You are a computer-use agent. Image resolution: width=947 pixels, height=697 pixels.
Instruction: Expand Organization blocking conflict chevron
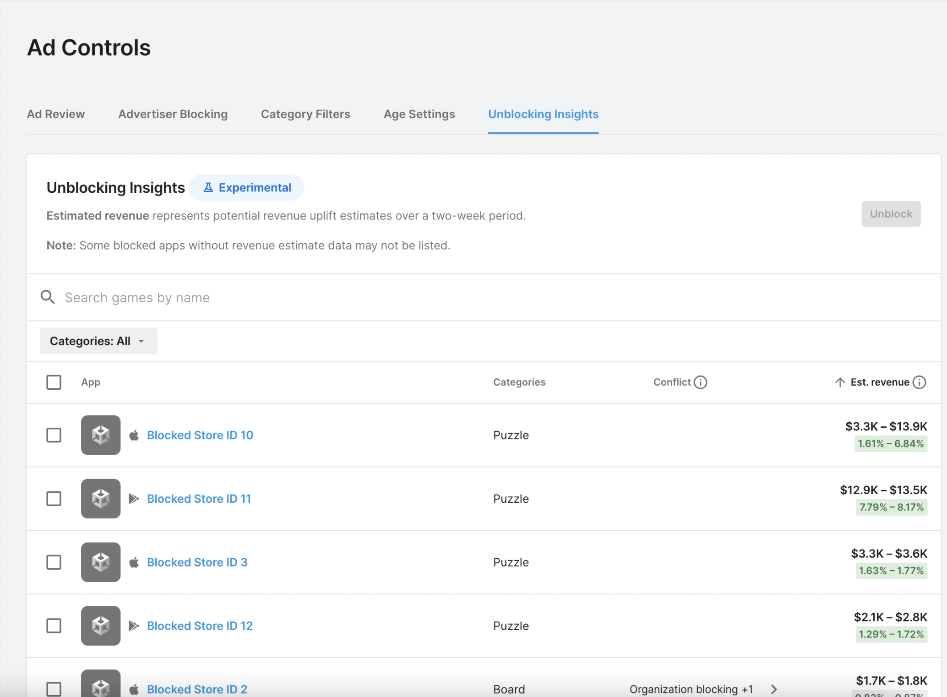pos(773,689)
